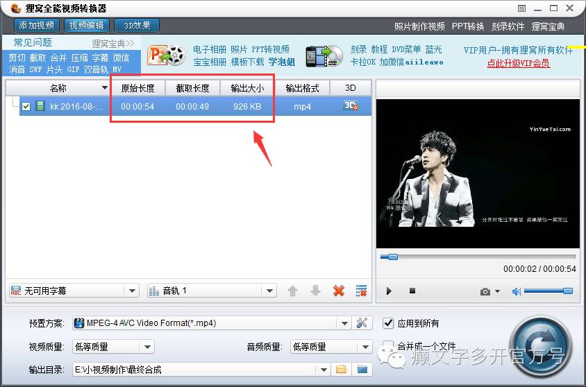The height and width of the screenshot is (387, 586).
Task: Click the 输出大小 column header
Action: 247,88
